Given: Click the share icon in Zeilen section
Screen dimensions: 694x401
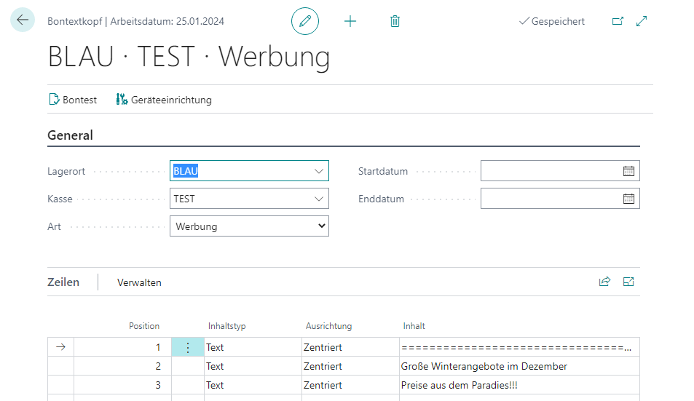Looking at the screenshot, I should pyautogui.click(x=604, y=282).
